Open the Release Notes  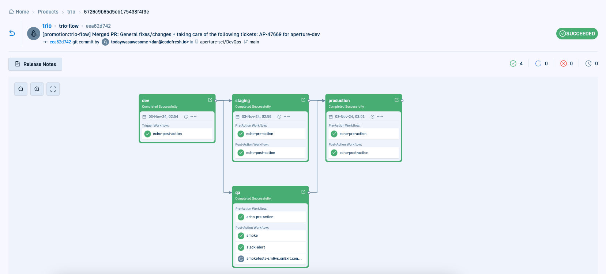[x=35, y=64]
